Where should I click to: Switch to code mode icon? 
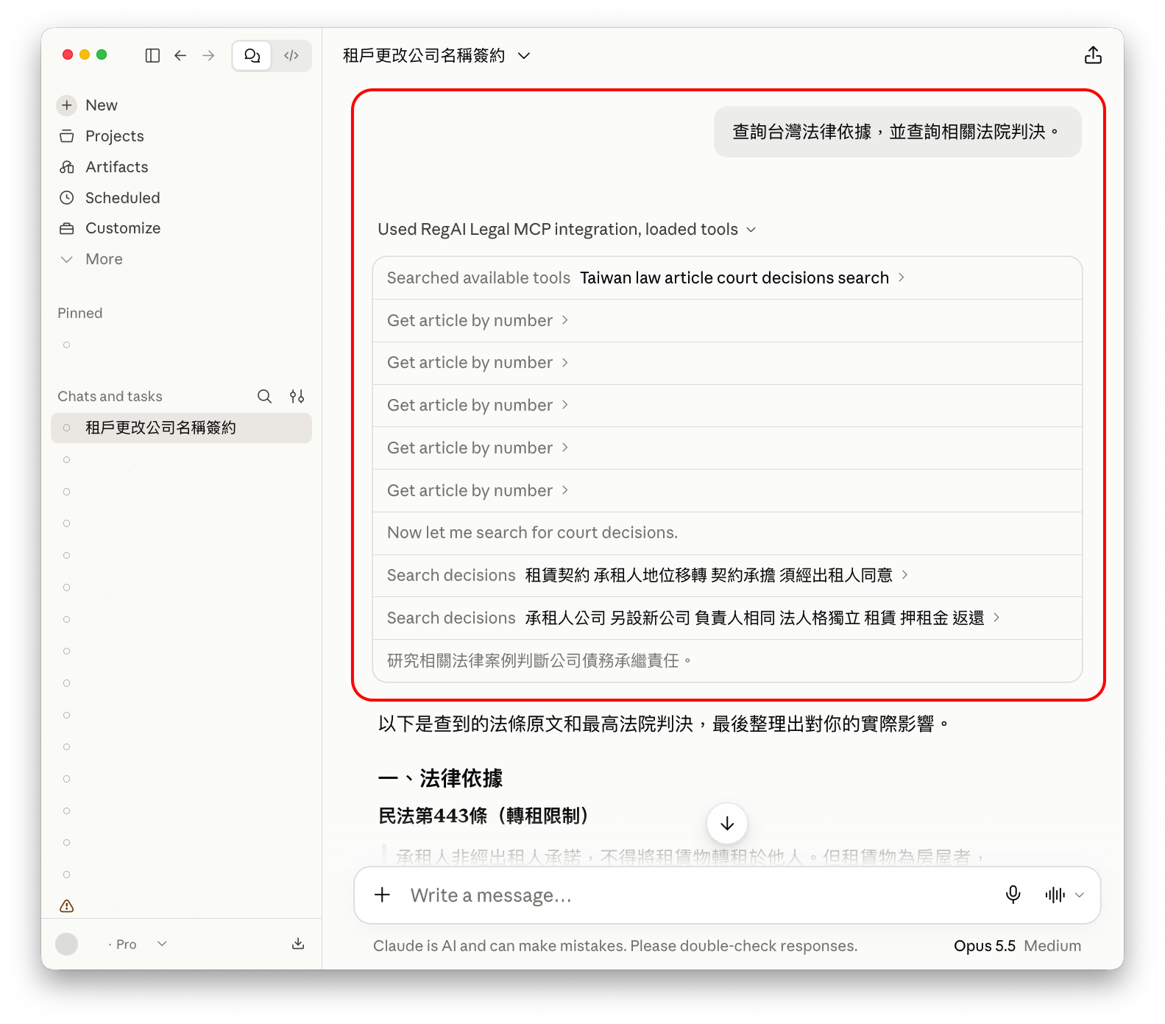[x=291, y=56]
